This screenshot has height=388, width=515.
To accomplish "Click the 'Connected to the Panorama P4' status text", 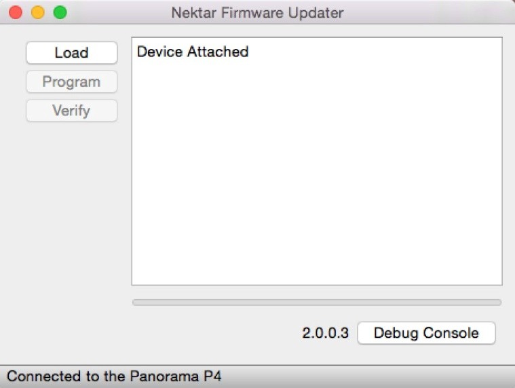I will coord(114,376).
